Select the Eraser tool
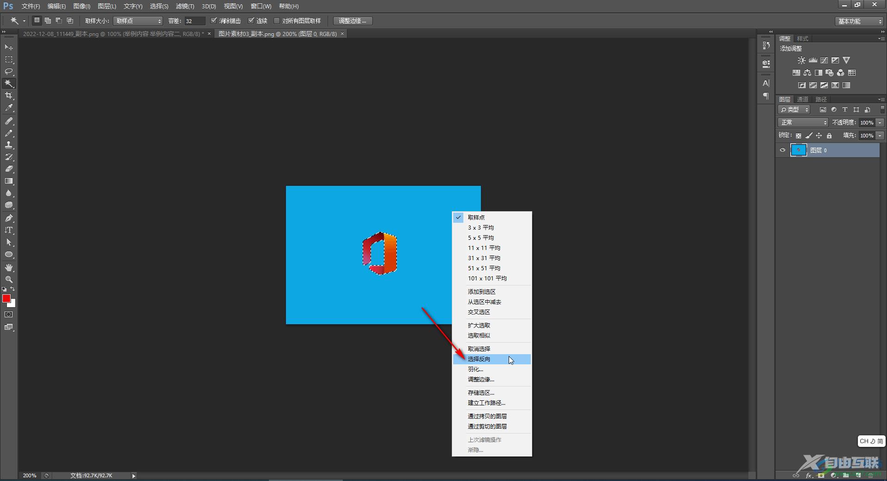 (9, 169)
